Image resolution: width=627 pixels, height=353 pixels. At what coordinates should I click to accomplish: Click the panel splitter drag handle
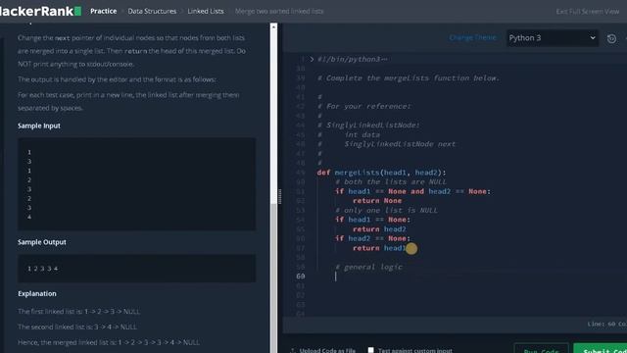[x=279, y=196]
